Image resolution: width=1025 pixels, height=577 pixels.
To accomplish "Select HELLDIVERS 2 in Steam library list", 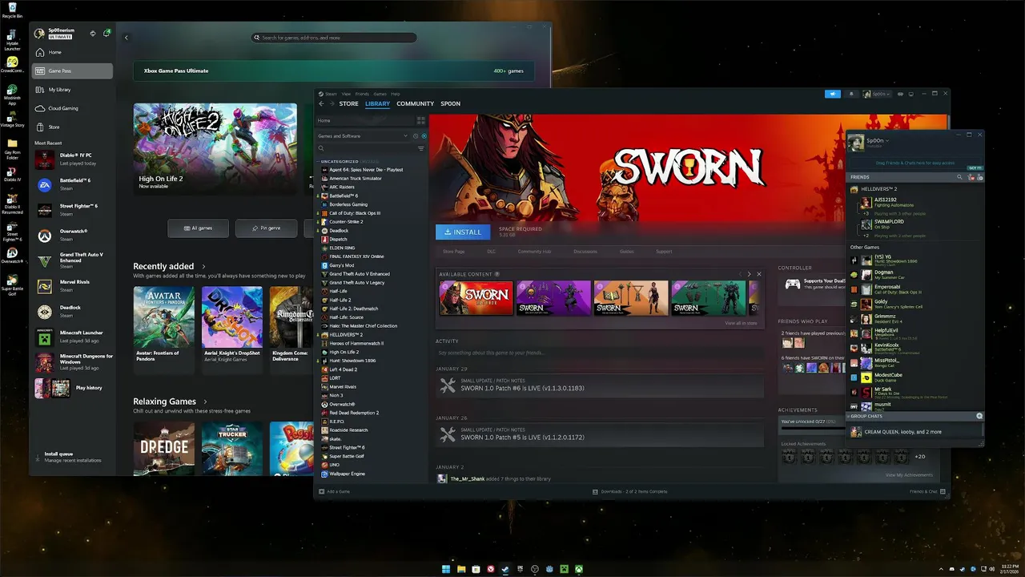I will click(x=346, y=335).
